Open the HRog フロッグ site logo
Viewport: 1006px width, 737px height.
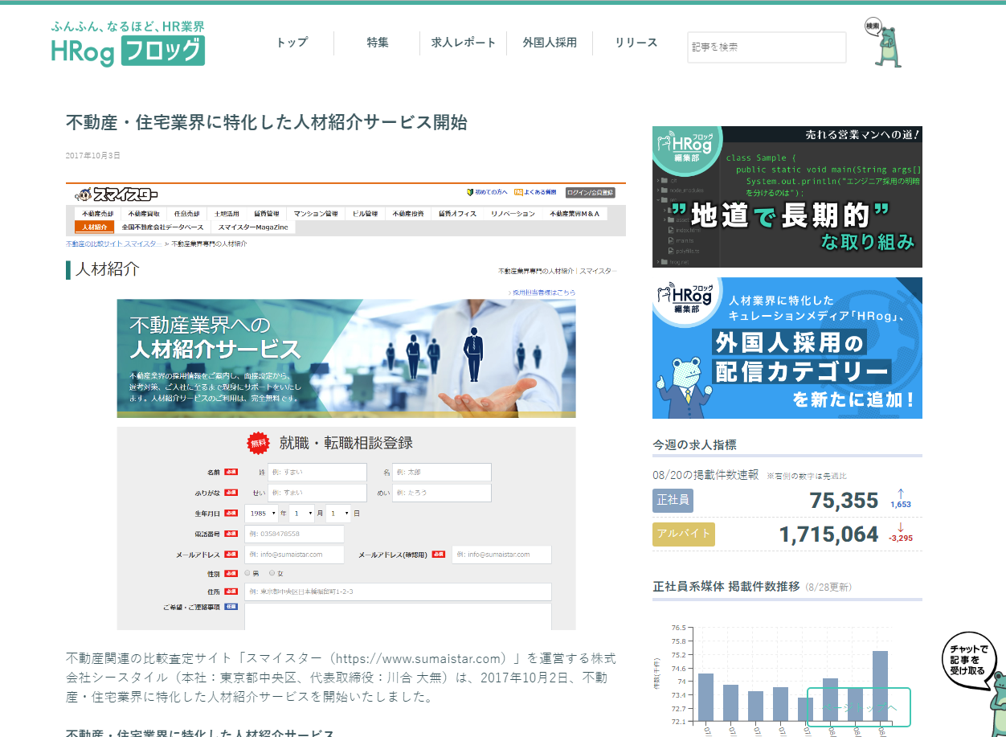(x=129, y=44)
